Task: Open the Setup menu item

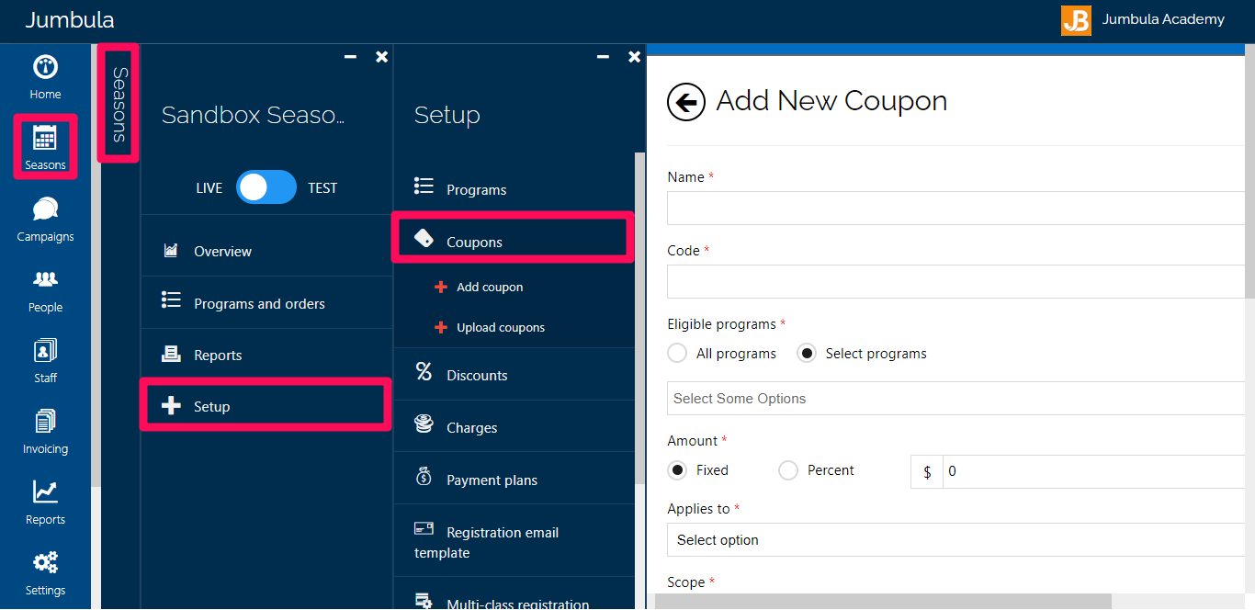Action: [266, 406]
